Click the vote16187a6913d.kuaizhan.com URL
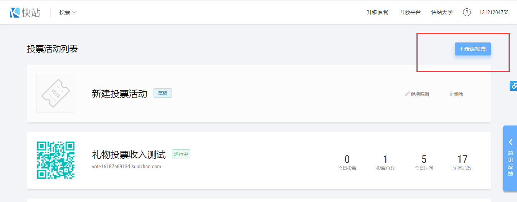 click(126, 167)
